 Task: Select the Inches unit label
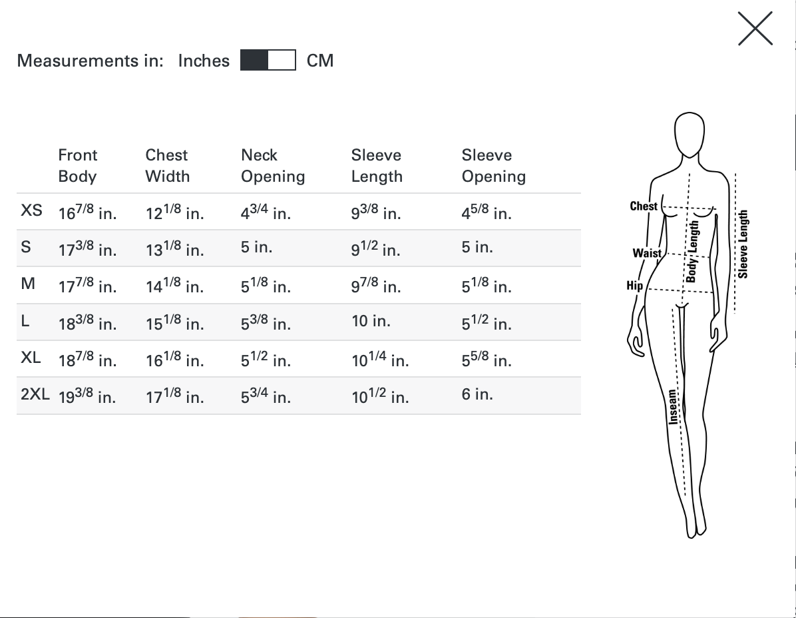click(204, 61)
